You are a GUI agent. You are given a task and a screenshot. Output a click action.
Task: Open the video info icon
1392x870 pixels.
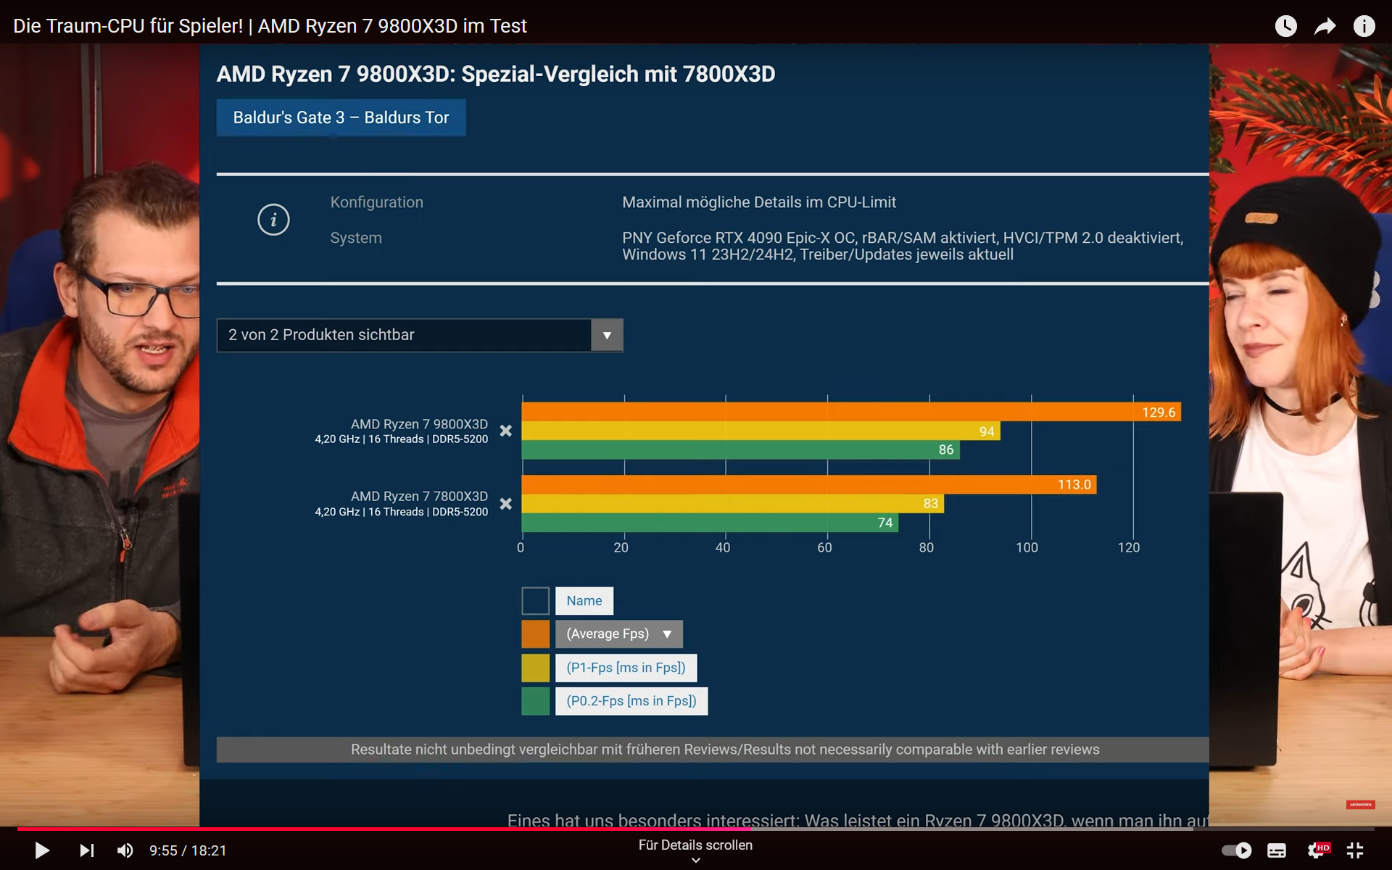tap(1364, 26)
